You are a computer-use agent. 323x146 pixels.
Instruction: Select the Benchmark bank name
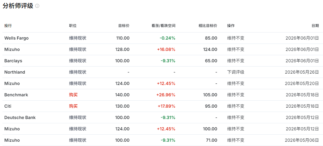[x=16, y=95]
